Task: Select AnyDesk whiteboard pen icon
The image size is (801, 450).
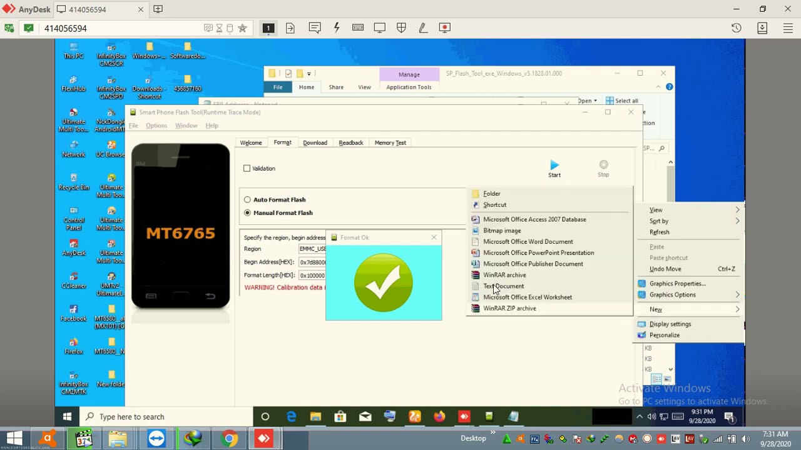Action: pos(423,27)
